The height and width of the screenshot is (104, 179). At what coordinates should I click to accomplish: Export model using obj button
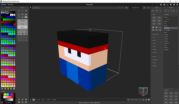click(x=166, y=93)
